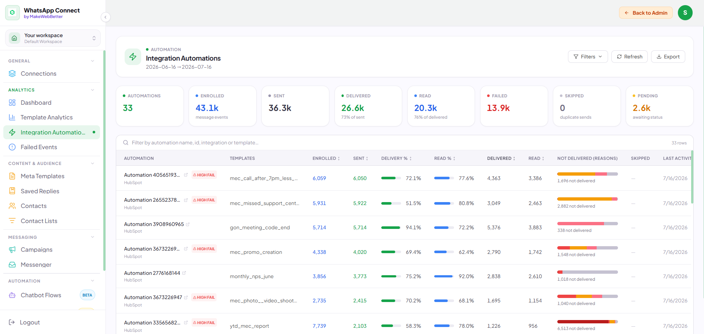
Task: Collapse the GENERAL sidebar section
Action: (93, 61)
